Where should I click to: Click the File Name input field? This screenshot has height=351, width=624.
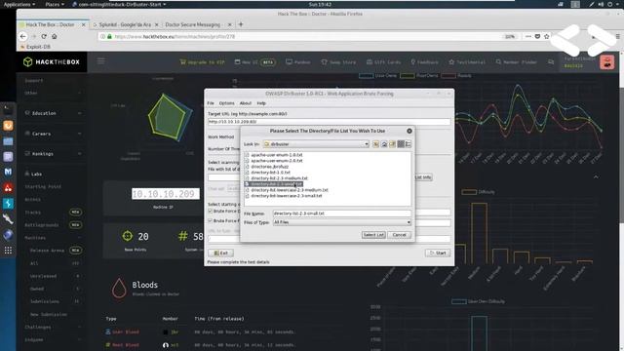342,214
